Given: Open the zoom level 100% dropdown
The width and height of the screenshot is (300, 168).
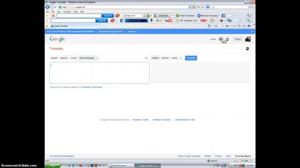Looking at the screenshot, I should (251, 161).
